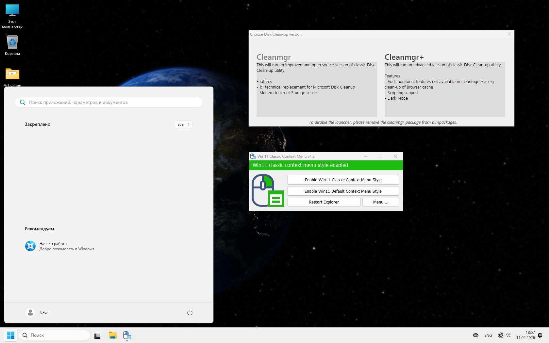
Task: Show all pinned apps with Все button
Action: coord(184,124)
